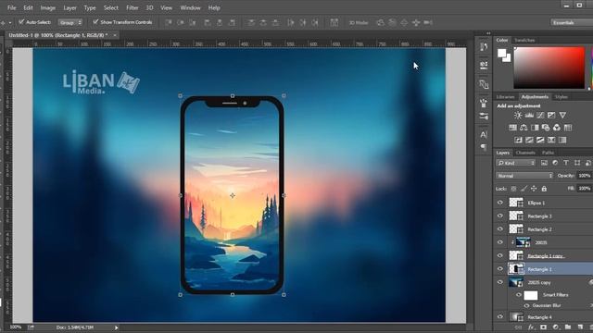Add a Channel Mixer adjustment
The height and width of the screenshot is (333, 593).
tap(557, 128)
